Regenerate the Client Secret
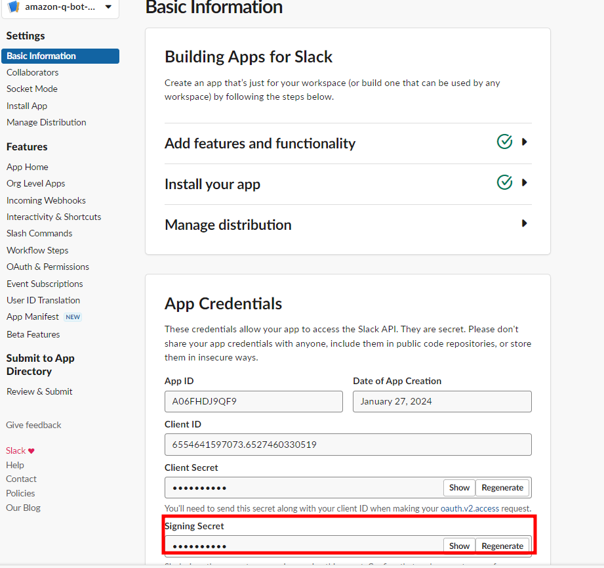 502,488
